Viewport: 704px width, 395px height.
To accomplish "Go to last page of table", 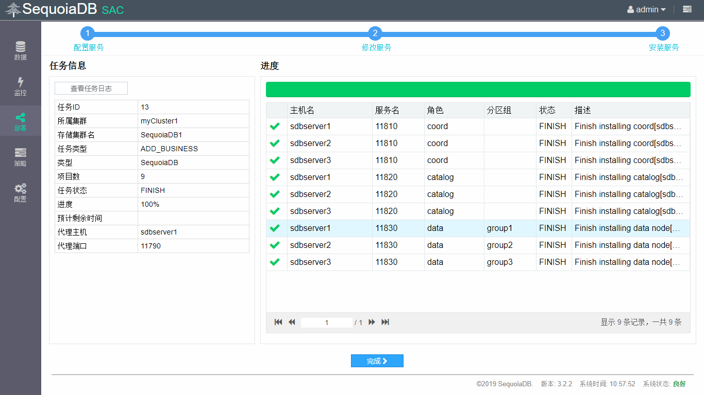I will pos(385,322).
